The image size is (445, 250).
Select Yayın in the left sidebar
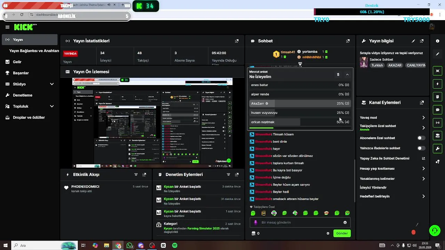click(x=30, y=40)
